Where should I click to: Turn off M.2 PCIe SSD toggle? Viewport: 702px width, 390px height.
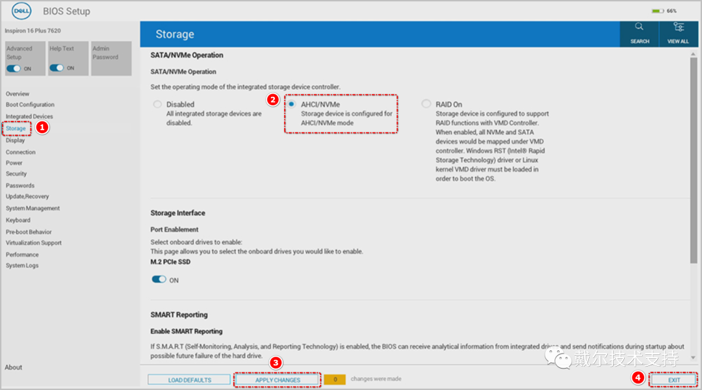pos(159,279)
